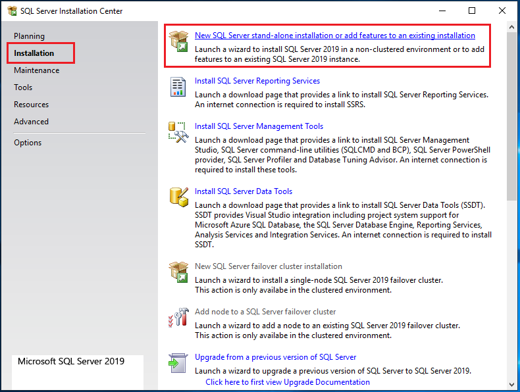Open the Upgrade Documentation link
Screen dimensions: 520x392
pos(288,382)
